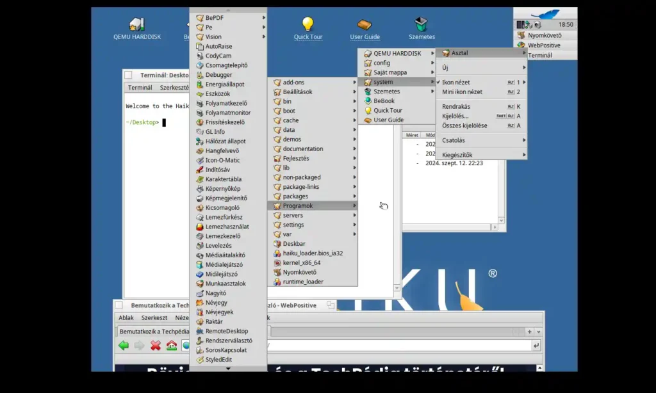Choose Nyomkövető in the Deskbar list
The image size is (656, 393).
[x=545, y=36]
